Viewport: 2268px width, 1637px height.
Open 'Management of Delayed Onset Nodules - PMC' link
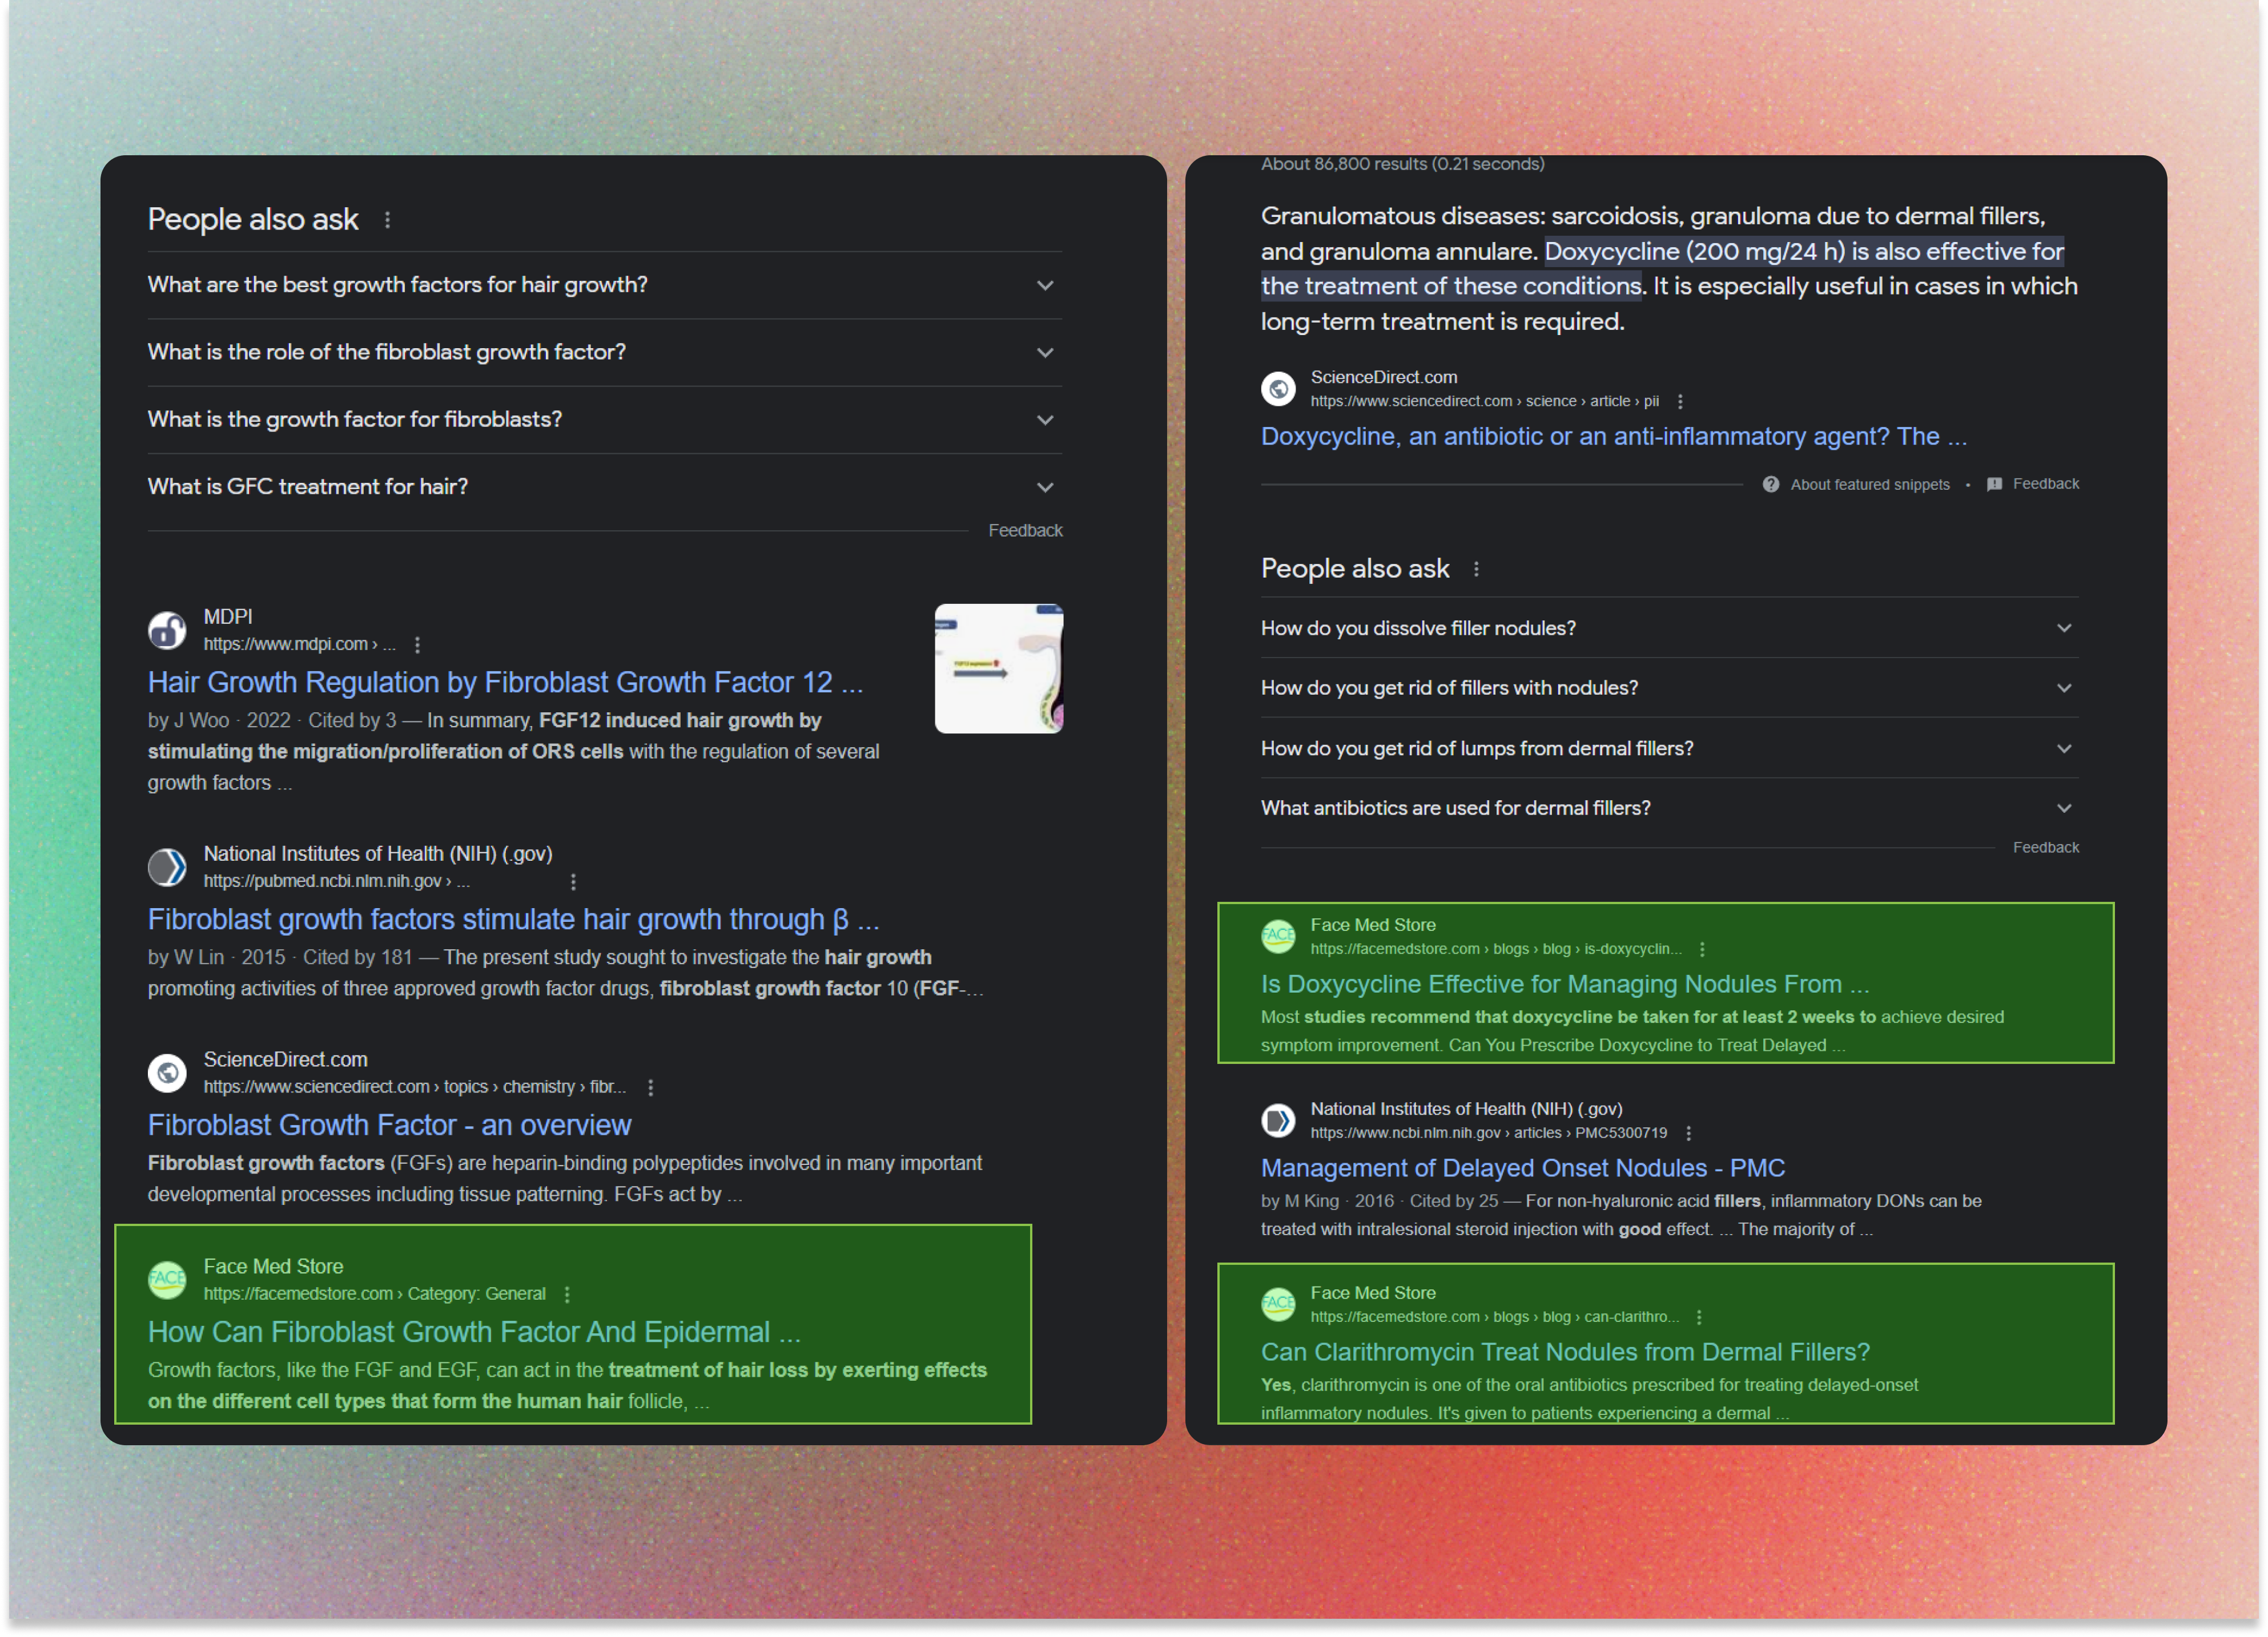1522,1168
